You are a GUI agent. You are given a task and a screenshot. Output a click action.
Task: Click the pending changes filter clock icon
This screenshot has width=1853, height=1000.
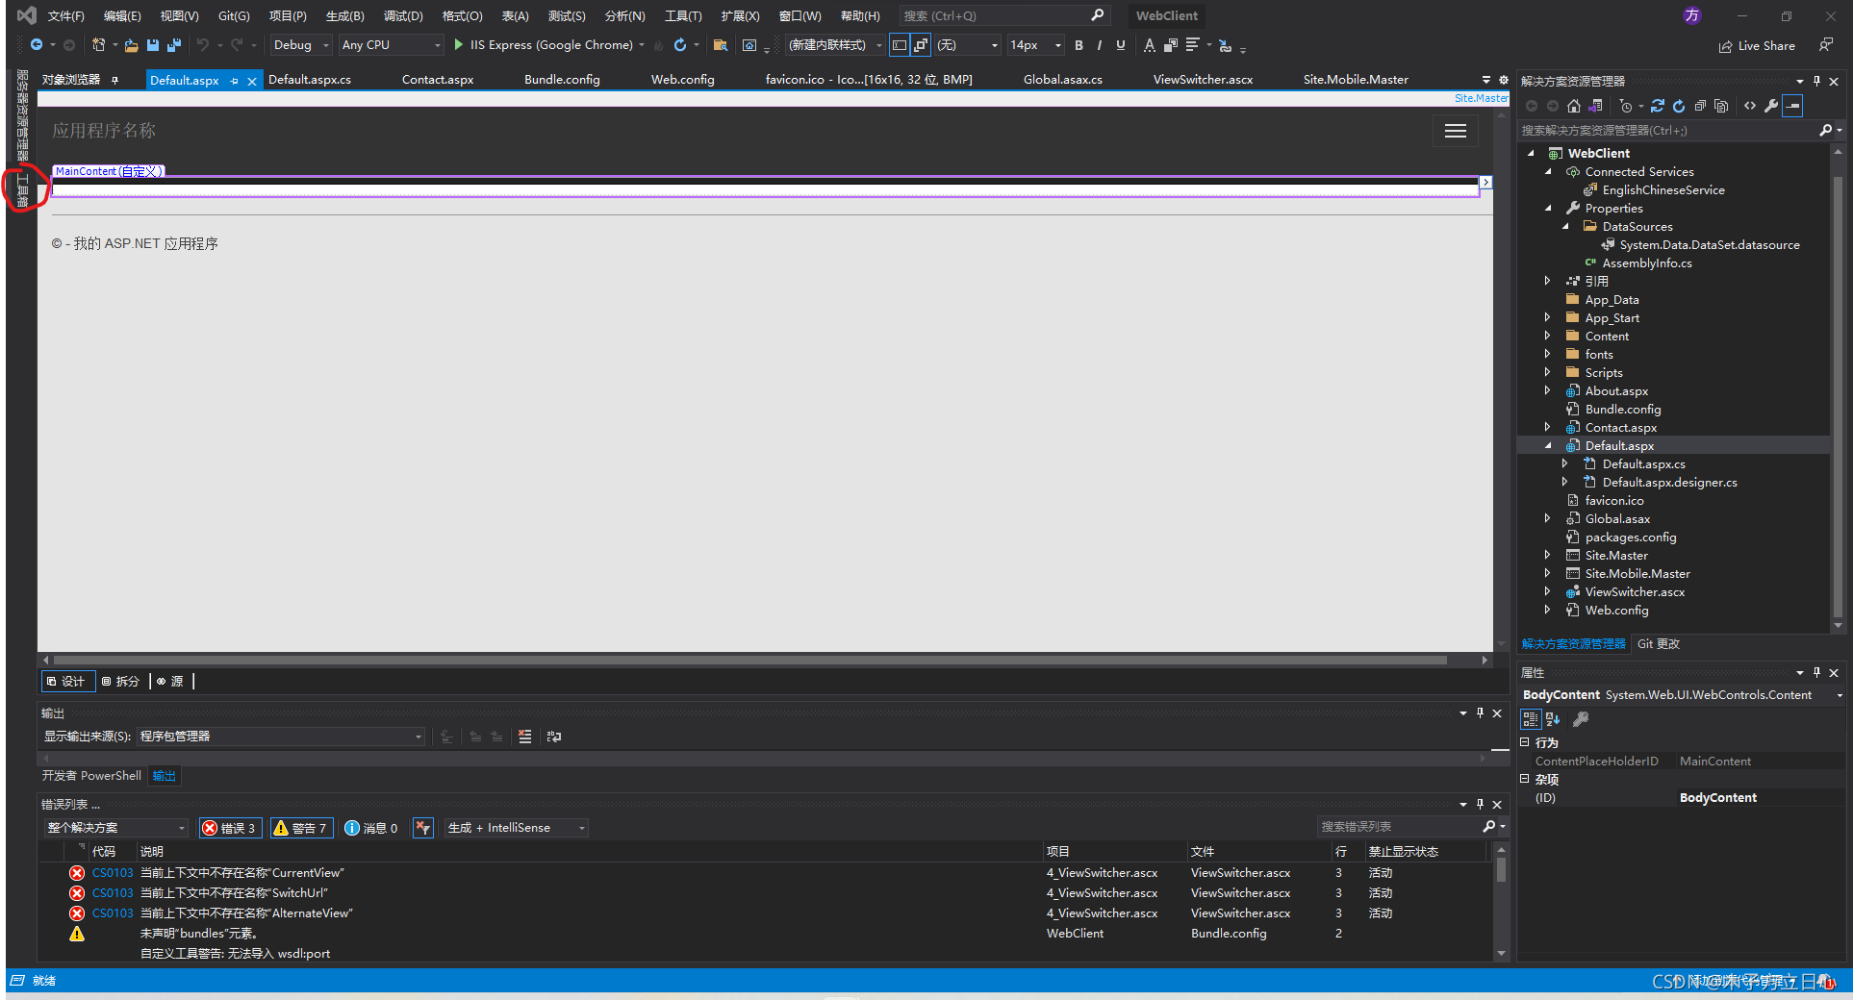(1626, 106)
